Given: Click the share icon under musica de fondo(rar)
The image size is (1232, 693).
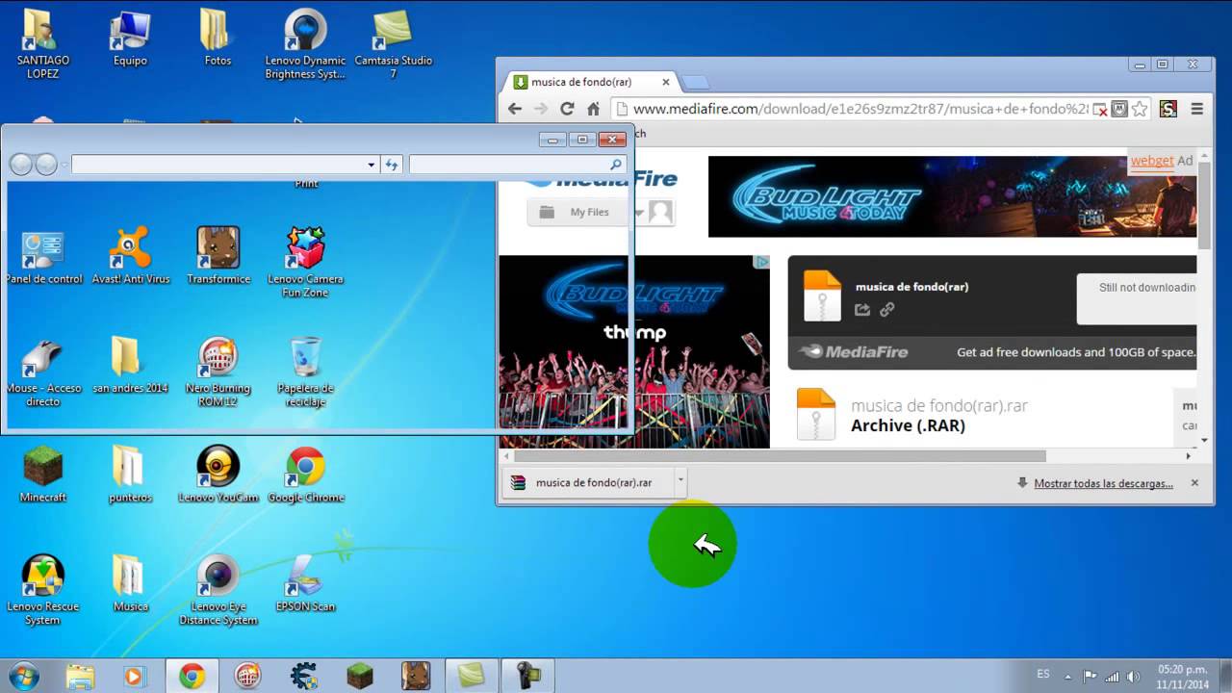Looking at the screenshot, I should [x=862, y=309].
